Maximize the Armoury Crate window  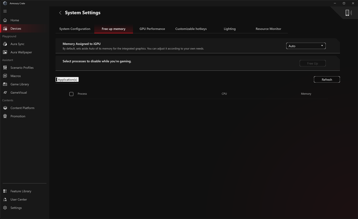(344, 3)
